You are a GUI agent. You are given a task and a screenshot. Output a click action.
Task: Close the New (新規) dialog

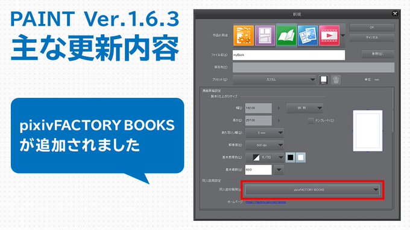point(395,14)
